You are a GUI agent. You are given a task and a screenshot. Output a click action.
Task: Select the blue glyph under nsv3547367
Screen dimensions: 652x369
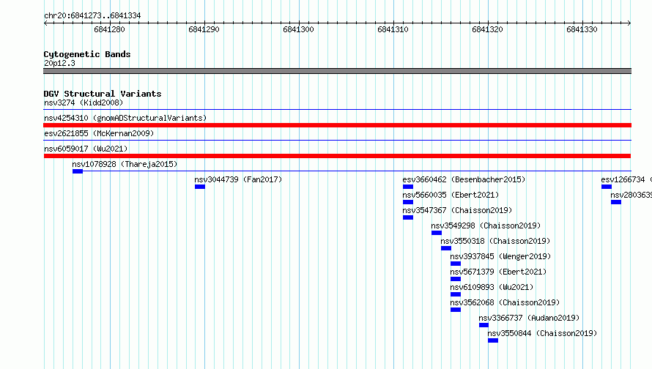tap(408, 217)
